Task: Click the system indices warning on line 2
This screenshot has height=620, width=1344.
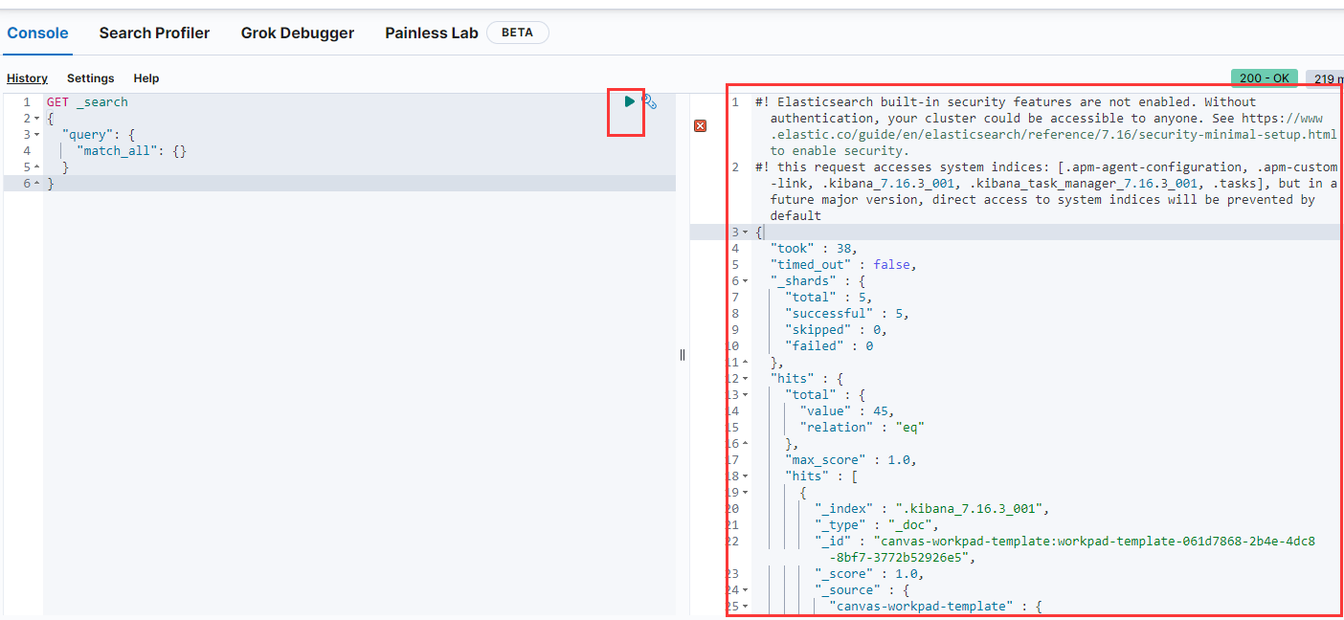Action: click(1045, 191)
